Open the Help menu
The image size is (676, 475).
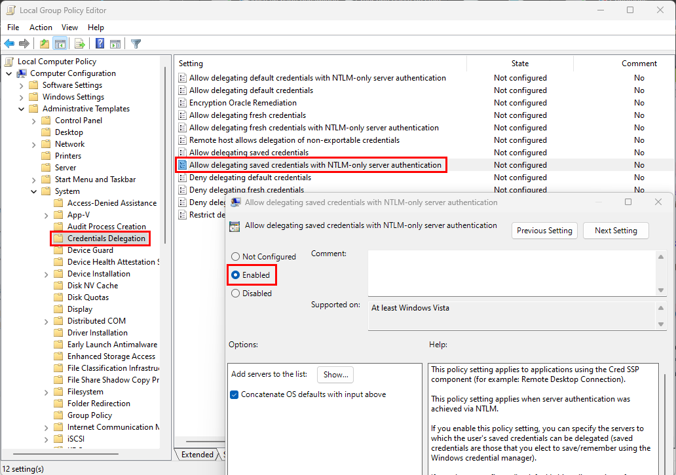pyautogui.click(x=96, y=28)
